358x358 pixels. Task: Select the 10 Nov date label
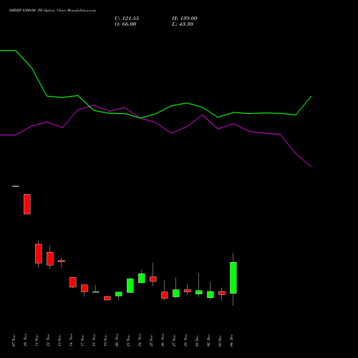[x=25, y=341]
